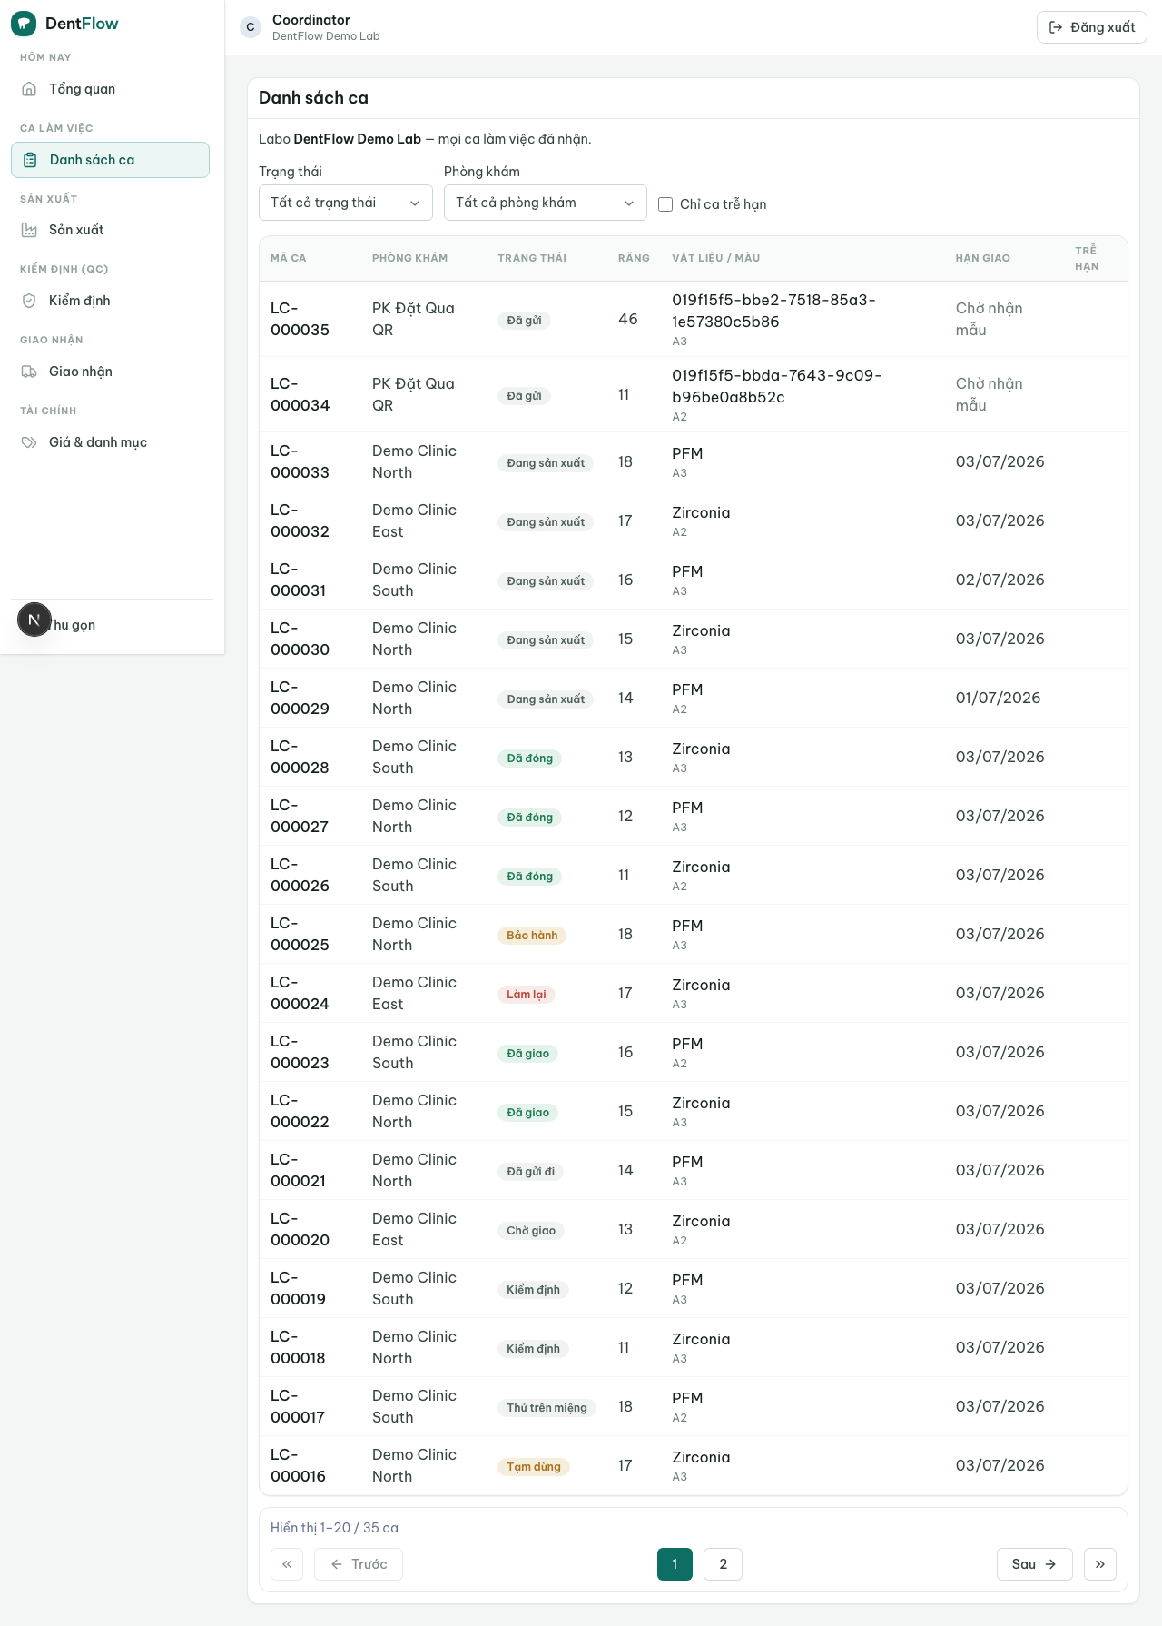The width and height of the screenshot is (1162, 1626).
Task: Enable Chỉ ca trễ hạn checkbox
Action: click(665, 204)
